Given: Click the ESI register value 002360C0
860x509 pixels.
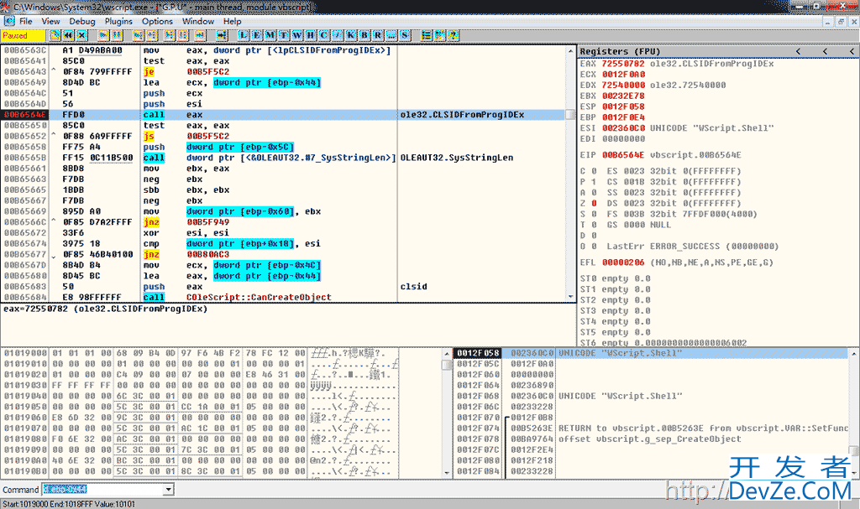Looking at the screenshot, I should (x=623, y=128).
